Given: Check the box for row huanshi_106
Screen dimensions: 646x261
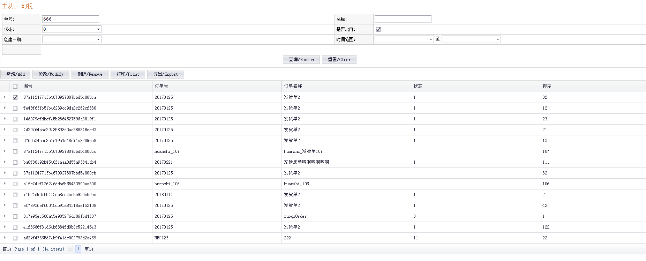Looking at the screenshot, I should coord(15,184).
